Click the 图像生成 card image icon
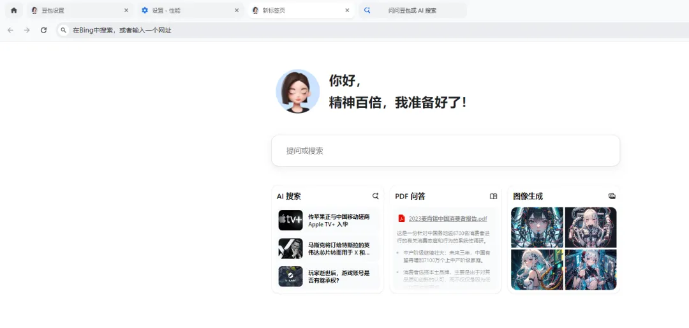Image resolution: width=689 pixels, height=328 pixels. (x=612, y=196)
